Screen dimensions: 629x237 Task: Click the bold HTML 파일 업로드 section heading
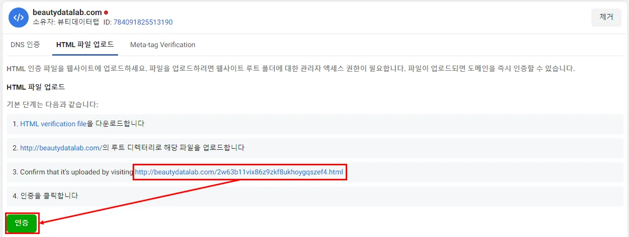coord(36,87)
